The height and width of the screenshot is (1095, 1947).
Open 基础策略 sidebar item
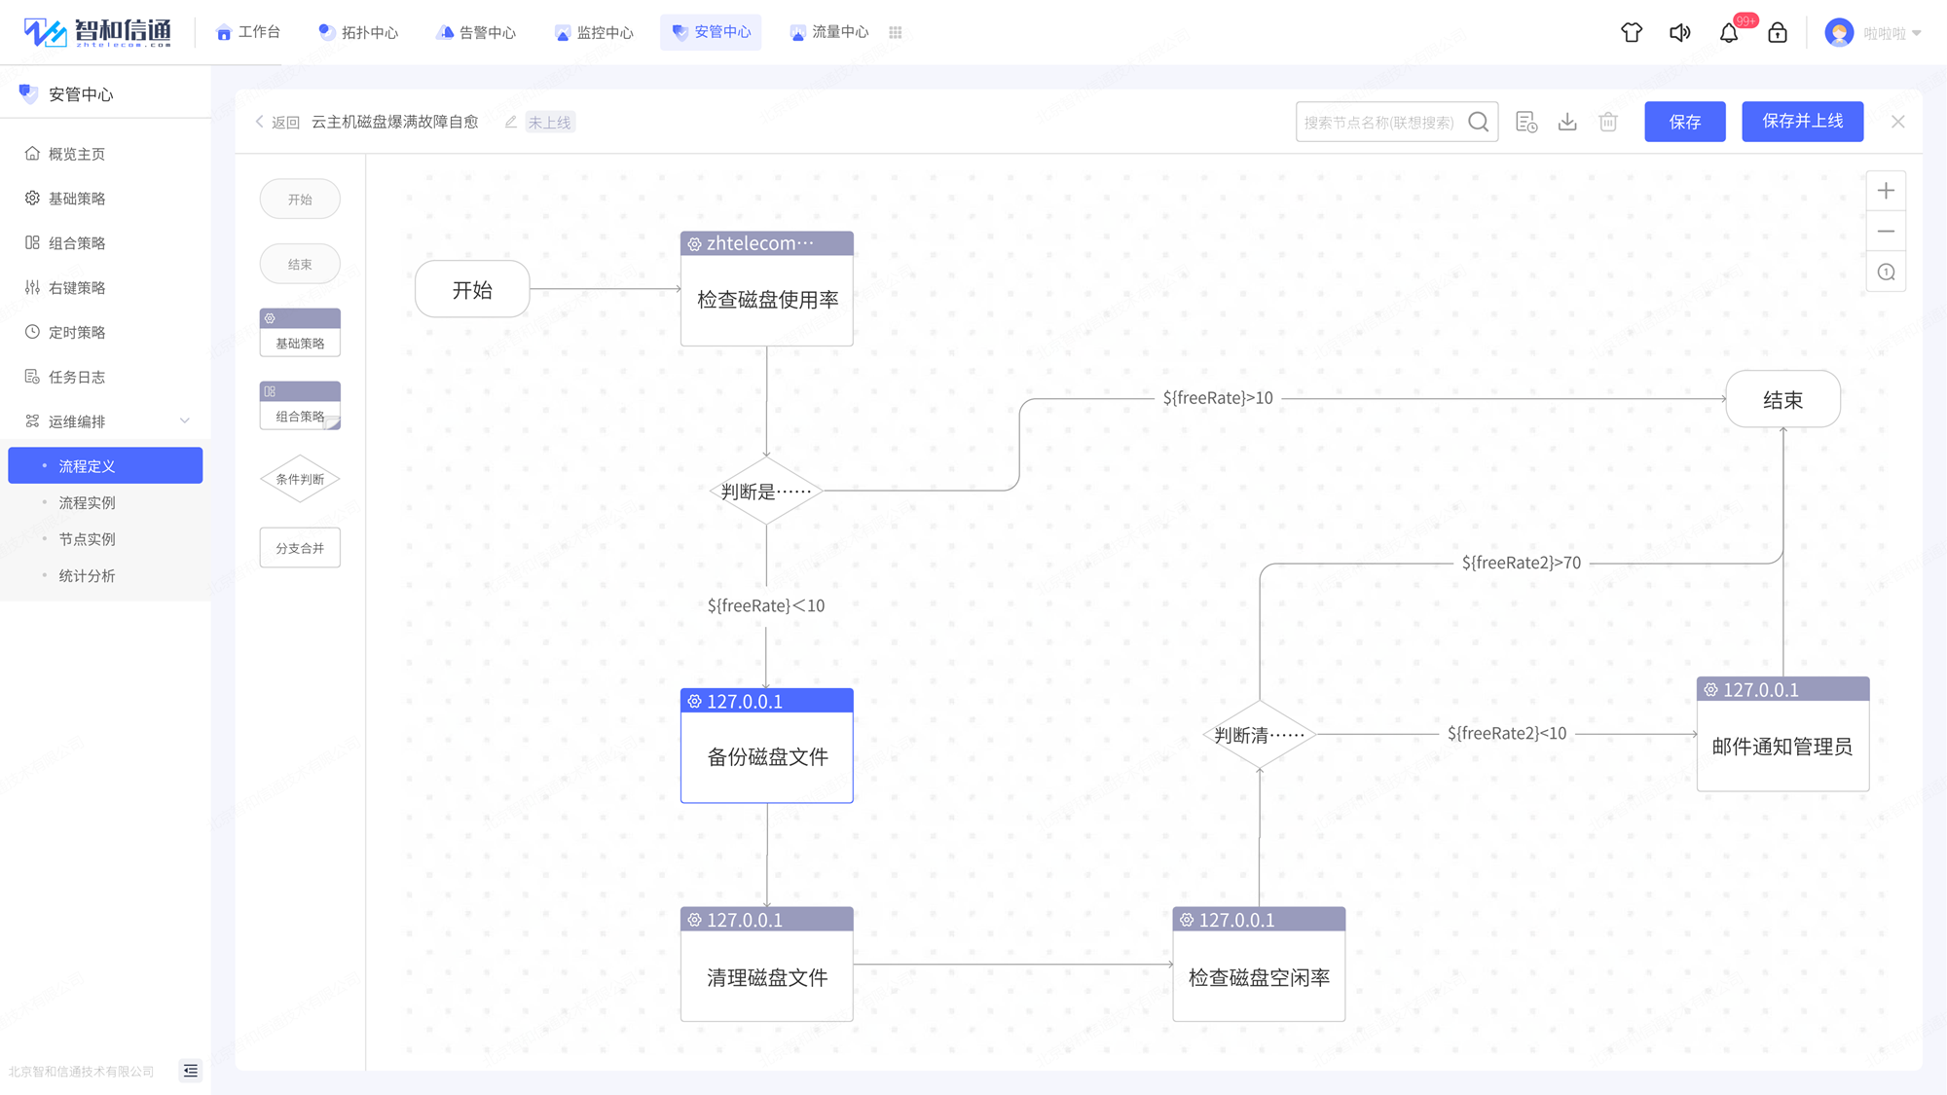tap(105, 199)
